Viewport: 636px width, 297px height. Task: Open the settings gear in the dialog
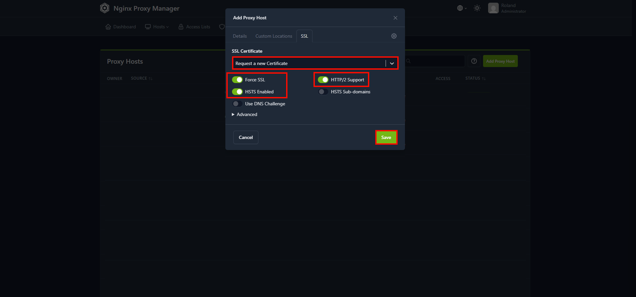coord(394,36)
